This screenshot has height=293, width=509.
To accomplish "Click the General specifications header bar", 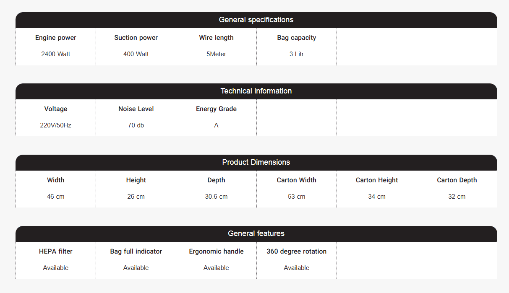I will click(256, 20).
